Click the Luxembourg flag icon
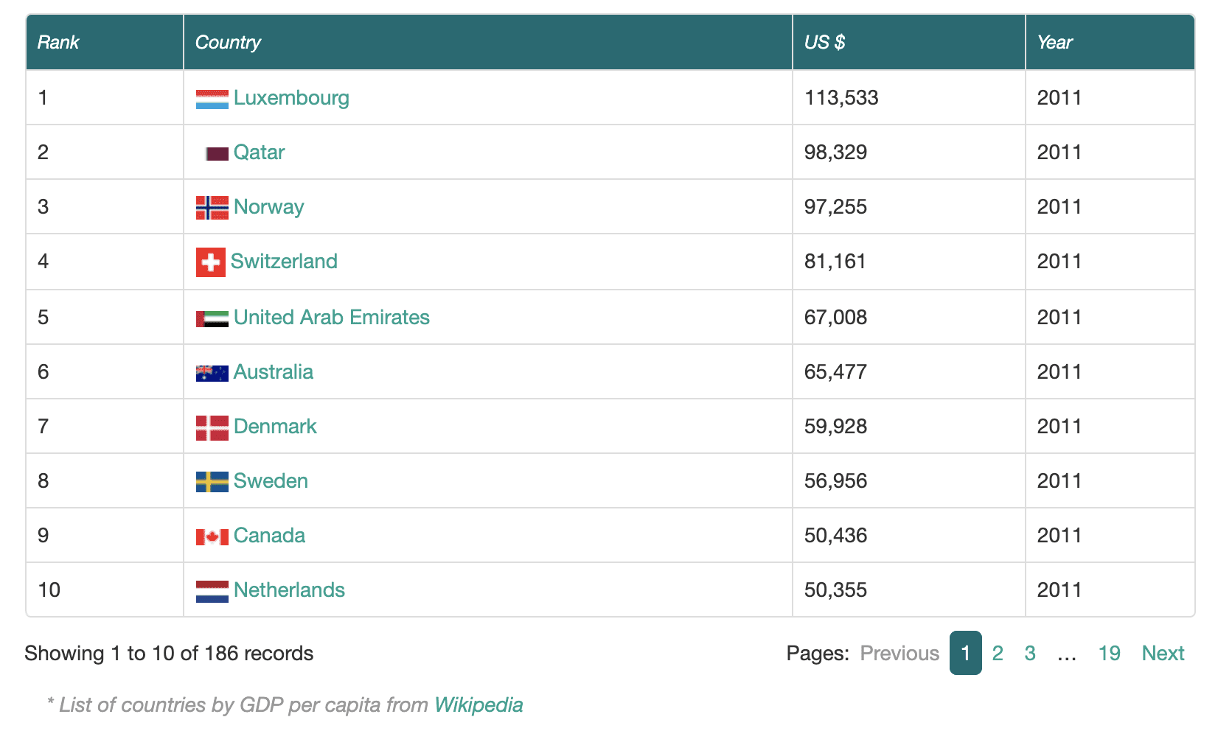Screen dimensions: 1218x731 click(x=211, y=97)
